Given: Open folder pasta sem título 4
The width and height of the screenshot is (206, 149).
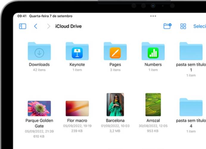Looking at the screenshot, I should (191, 107).
